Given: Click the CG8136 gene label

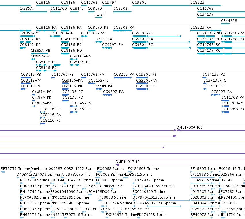Looking at the screenshot, I should (68, 3).
